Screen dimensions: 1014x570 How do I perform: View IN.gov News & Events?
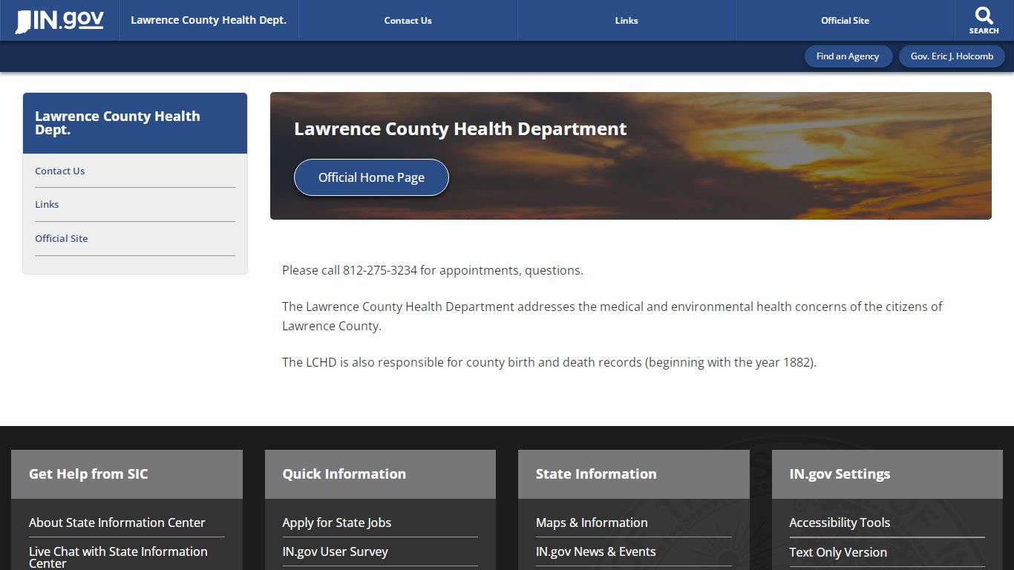[x=596, y=551]
